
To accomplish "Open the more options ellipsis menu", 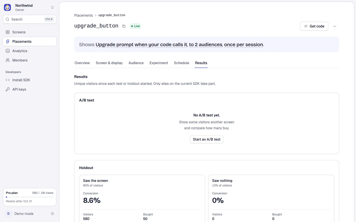I will (335, 26).
